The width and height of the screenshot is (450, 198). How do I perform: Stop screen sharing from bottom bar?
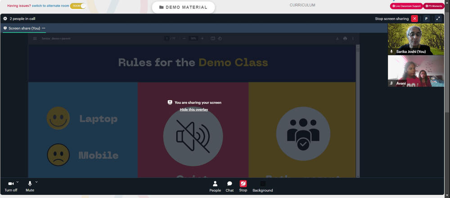pyautogui.click(x=243, y=186)
